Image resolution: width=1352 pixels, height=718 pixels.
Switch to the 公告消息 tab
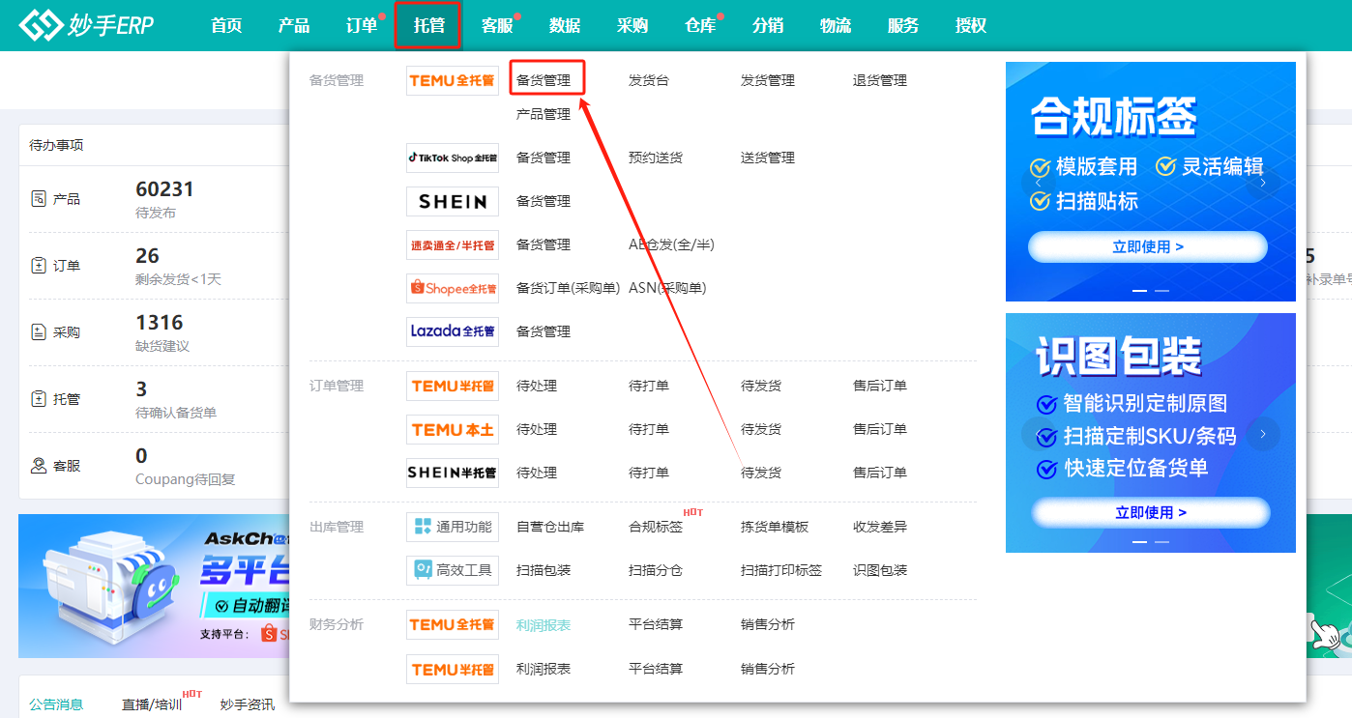56,704
